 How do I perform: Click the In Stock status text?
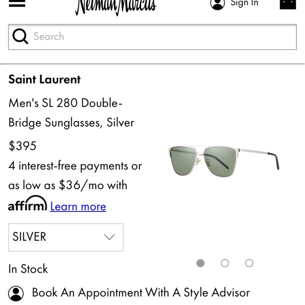point(28,269)
